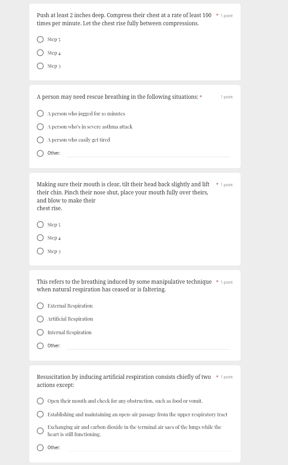Choose Step 4 under chest compression question
Screen dimensions: 288x465
pyautogui.click(x=40, y=53)
